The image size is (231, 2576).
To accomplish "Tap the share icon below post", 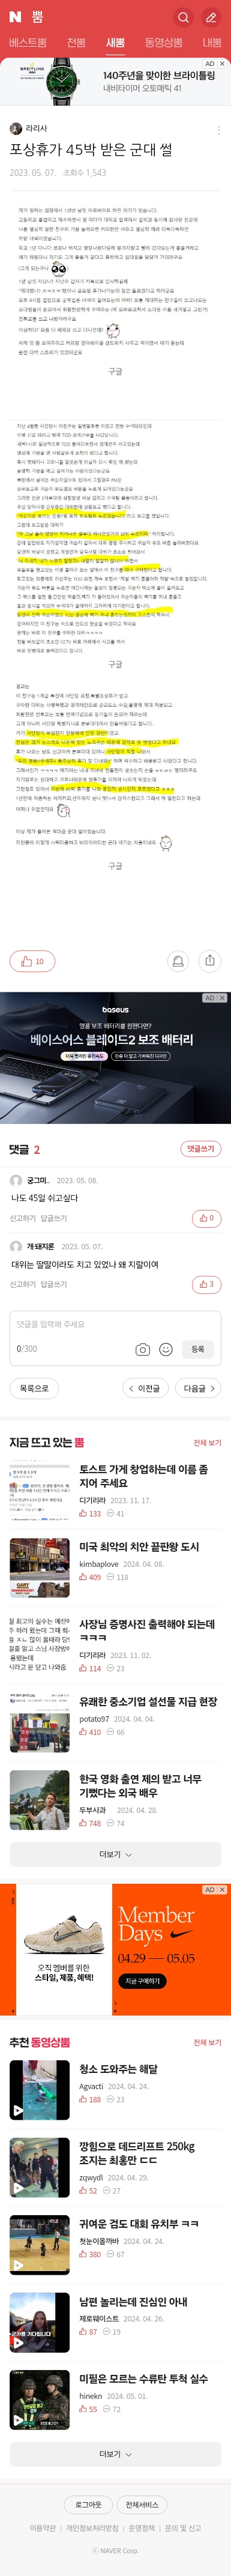I will tap(210, 961).
